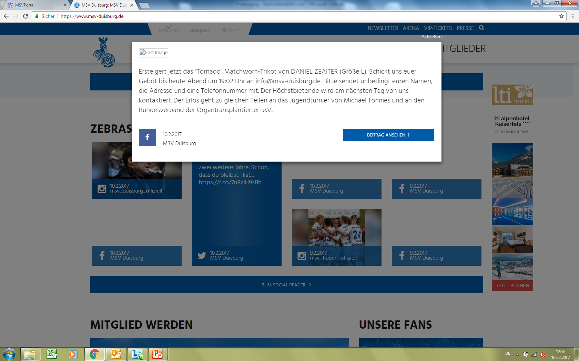Open PowerPoint from the taskbar
The height and width of the screenshot is (361, 579).
158,354
